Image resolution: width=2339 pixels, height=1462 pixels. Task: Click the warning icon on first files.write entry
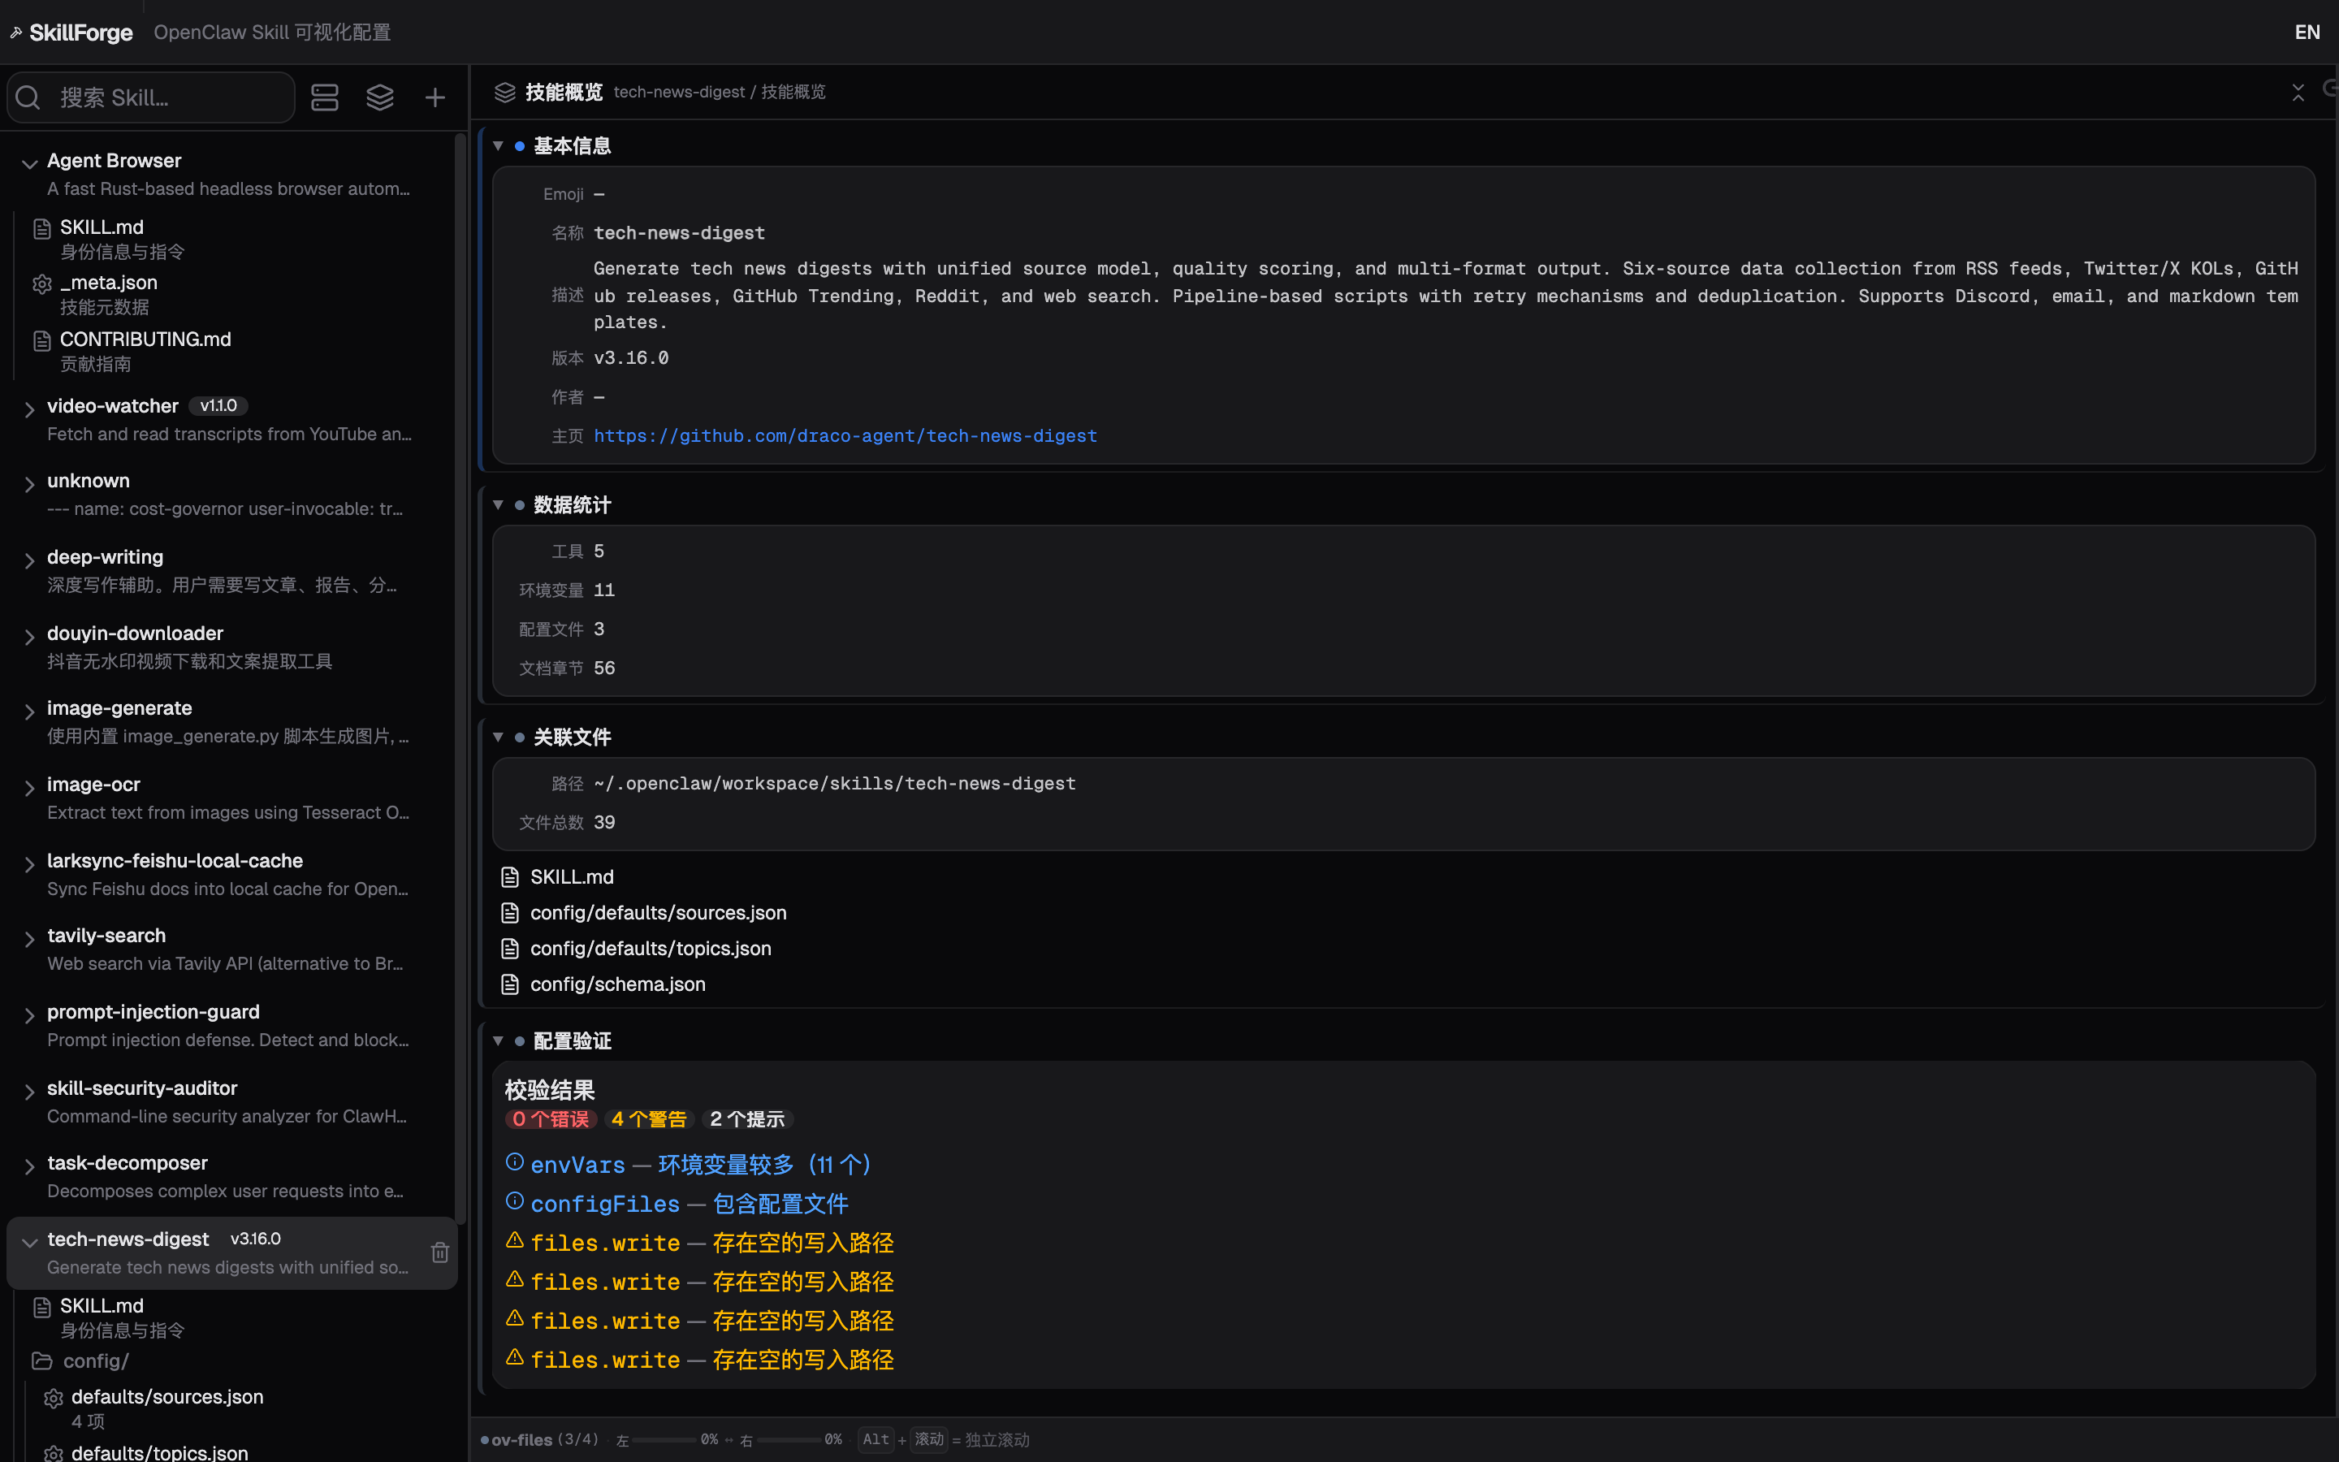point(515,1240)
